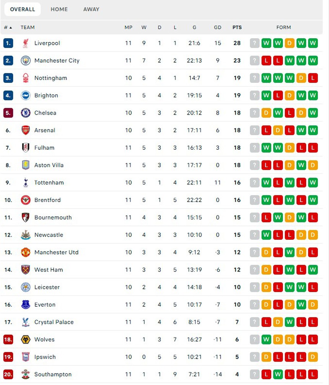This screenshot has height=385, width=329.
Task: Select the Arsenal crest icon
Action: [x=25, y=130]
